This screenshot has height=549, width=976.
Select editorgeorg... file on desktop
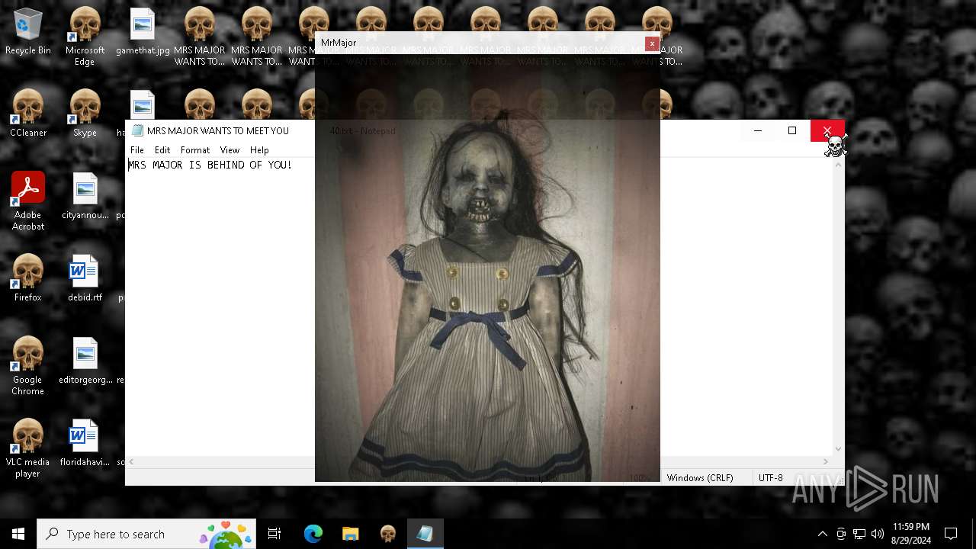point(85,361)
